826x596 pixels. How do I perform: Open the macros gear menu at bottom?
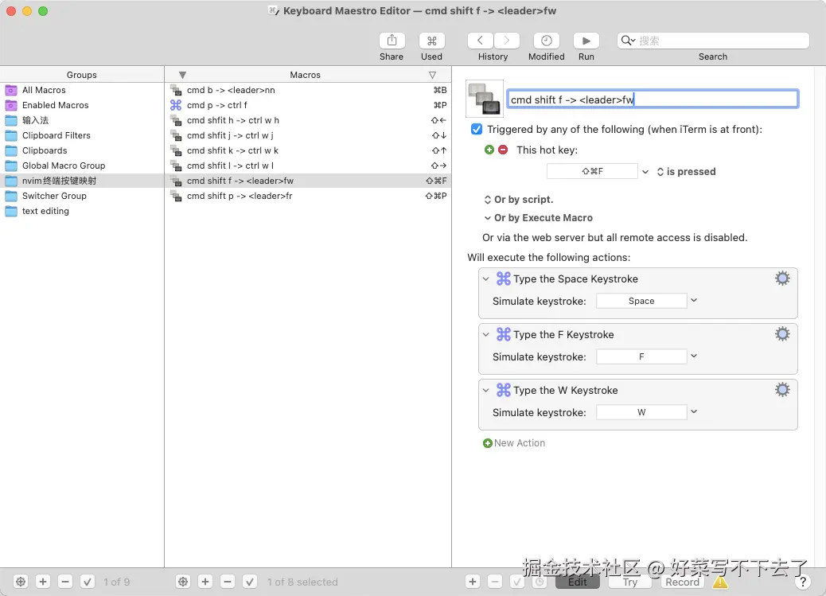point(183,582)
